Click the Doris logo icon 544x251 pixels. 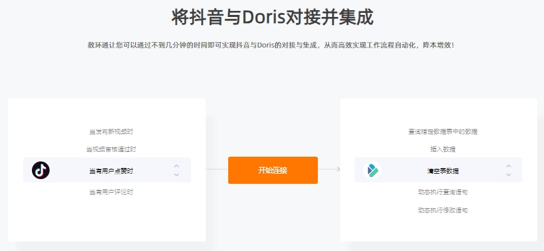(372, 170)
